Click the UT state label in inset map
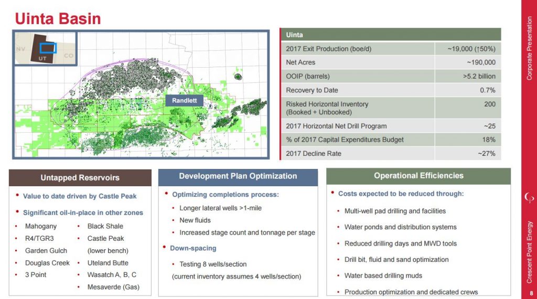This screenshot has width=537, height=299. point(43,58)
